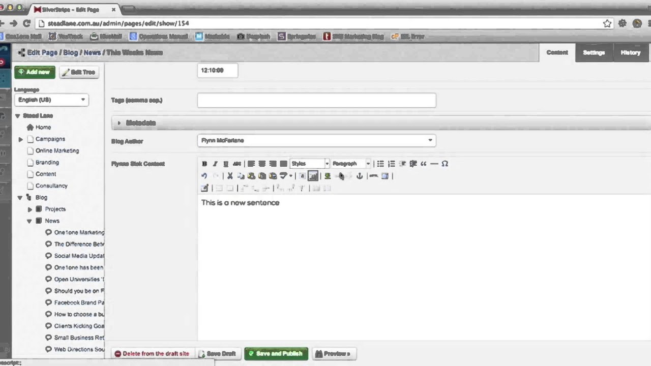Click the Preview button
This screenshot has height=366, width=651.
pos(333,354)
